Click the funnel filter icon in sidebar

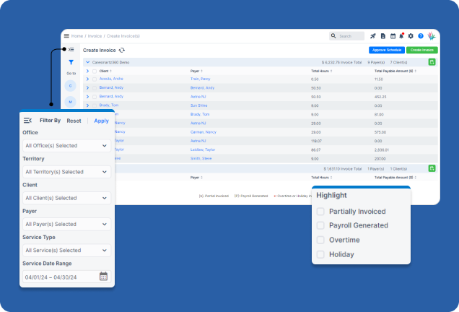click(x=71, y=63)
